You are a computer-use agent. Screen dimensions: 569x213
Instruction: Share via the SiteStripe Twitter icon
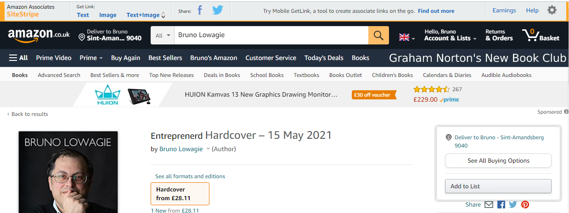click(x=218, y=11)
